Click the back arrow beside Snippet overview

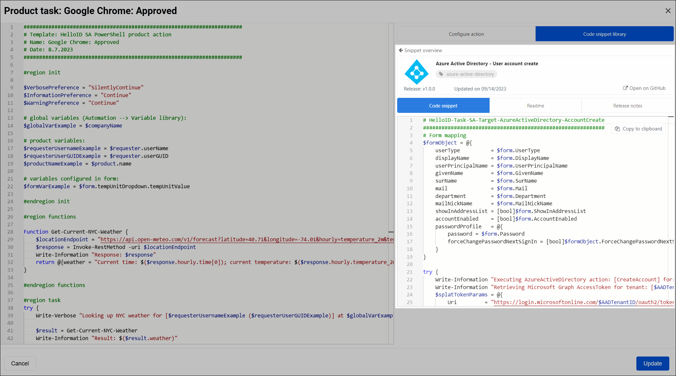(401, 50)
